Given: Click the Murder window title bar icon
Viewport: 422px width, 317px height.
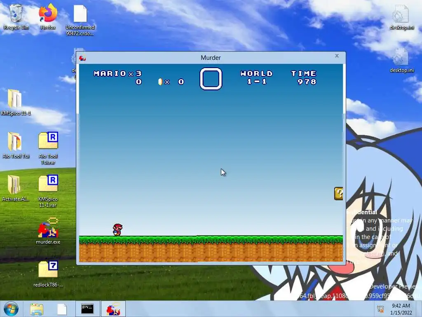Looking at the screenshot, I should coord(82,58).
